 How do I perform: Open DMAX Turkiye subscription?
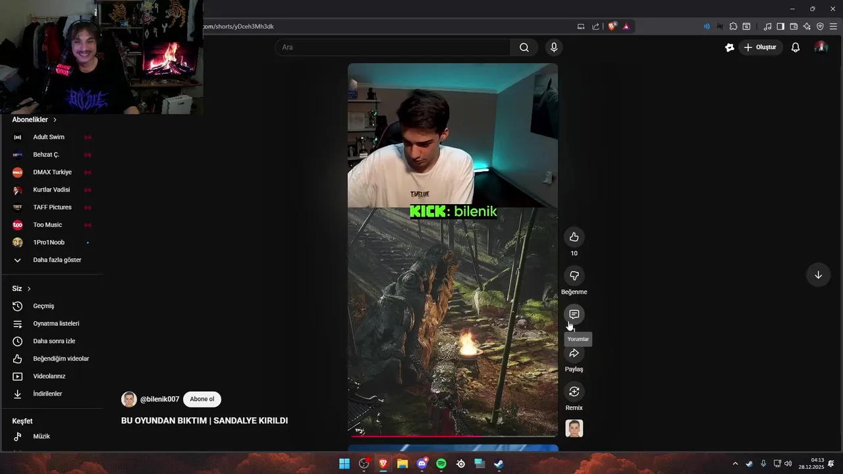coord(51,172)
